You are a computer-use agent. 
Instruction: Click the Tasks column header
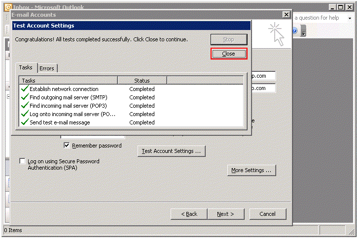point(69,81)
